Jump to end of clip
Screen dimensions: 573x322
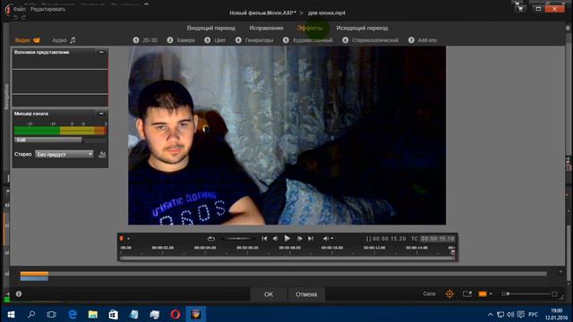click(x=311, y=239)
